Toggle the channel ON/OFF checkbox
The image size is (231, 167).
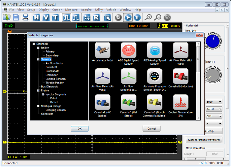tap(205, 62)
